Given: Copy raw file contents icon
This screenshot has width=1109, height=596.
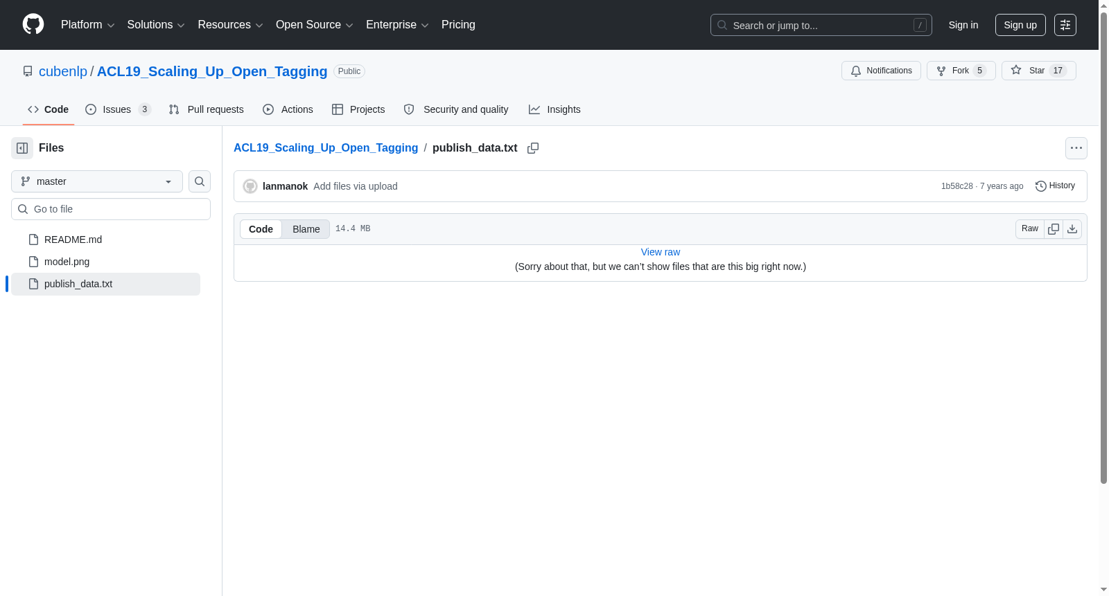Looking at the screenshot, I should coord(1054,229).
